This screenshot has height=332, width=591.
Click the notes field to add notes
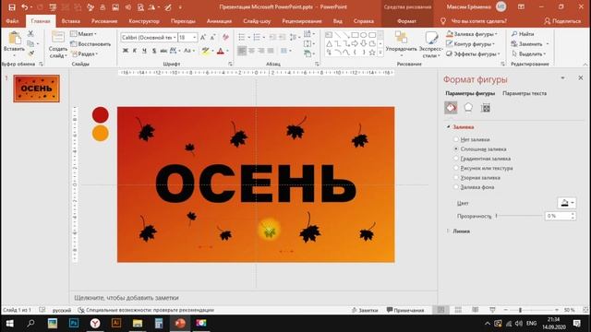(x=253, y=297)
